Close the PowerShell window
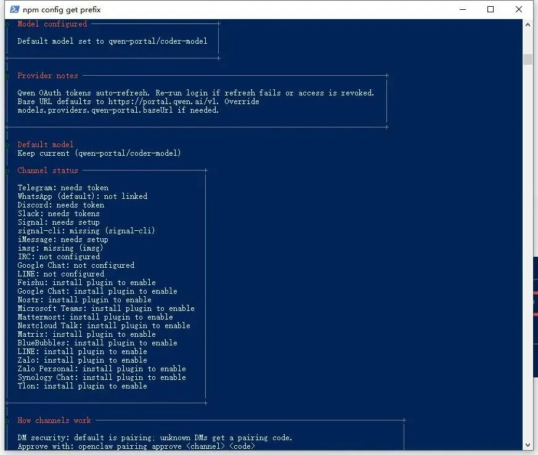 click(519, 9)
